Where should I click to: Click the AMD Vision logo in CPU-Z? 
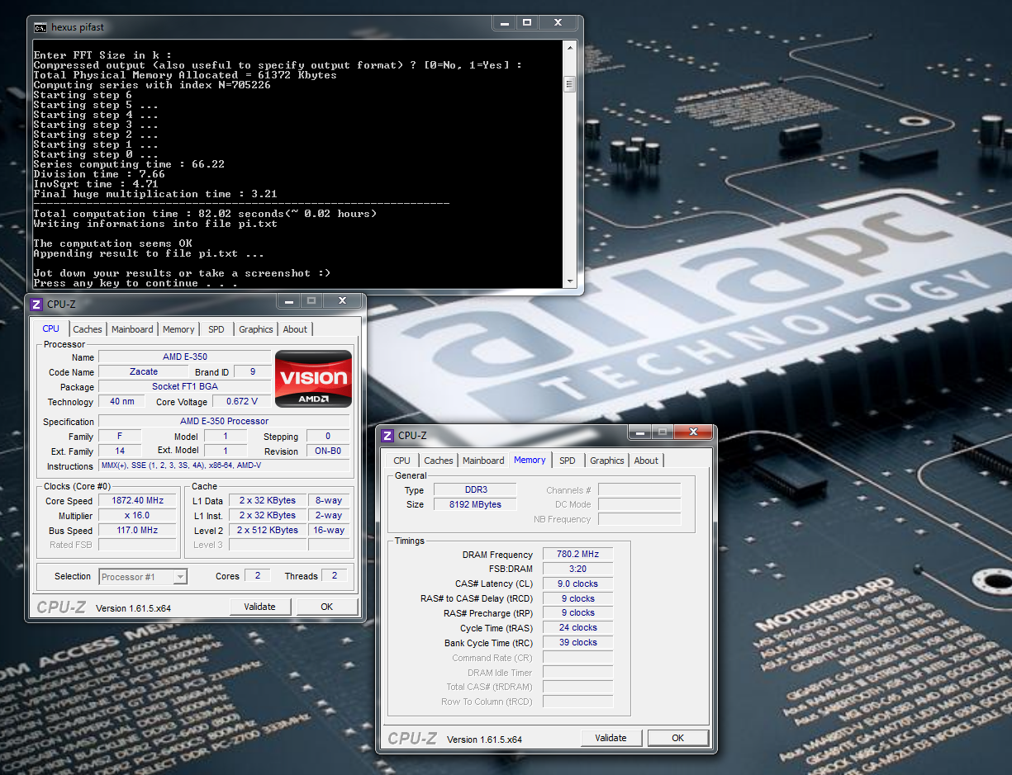pyautogui.click(x=313, y=378)
